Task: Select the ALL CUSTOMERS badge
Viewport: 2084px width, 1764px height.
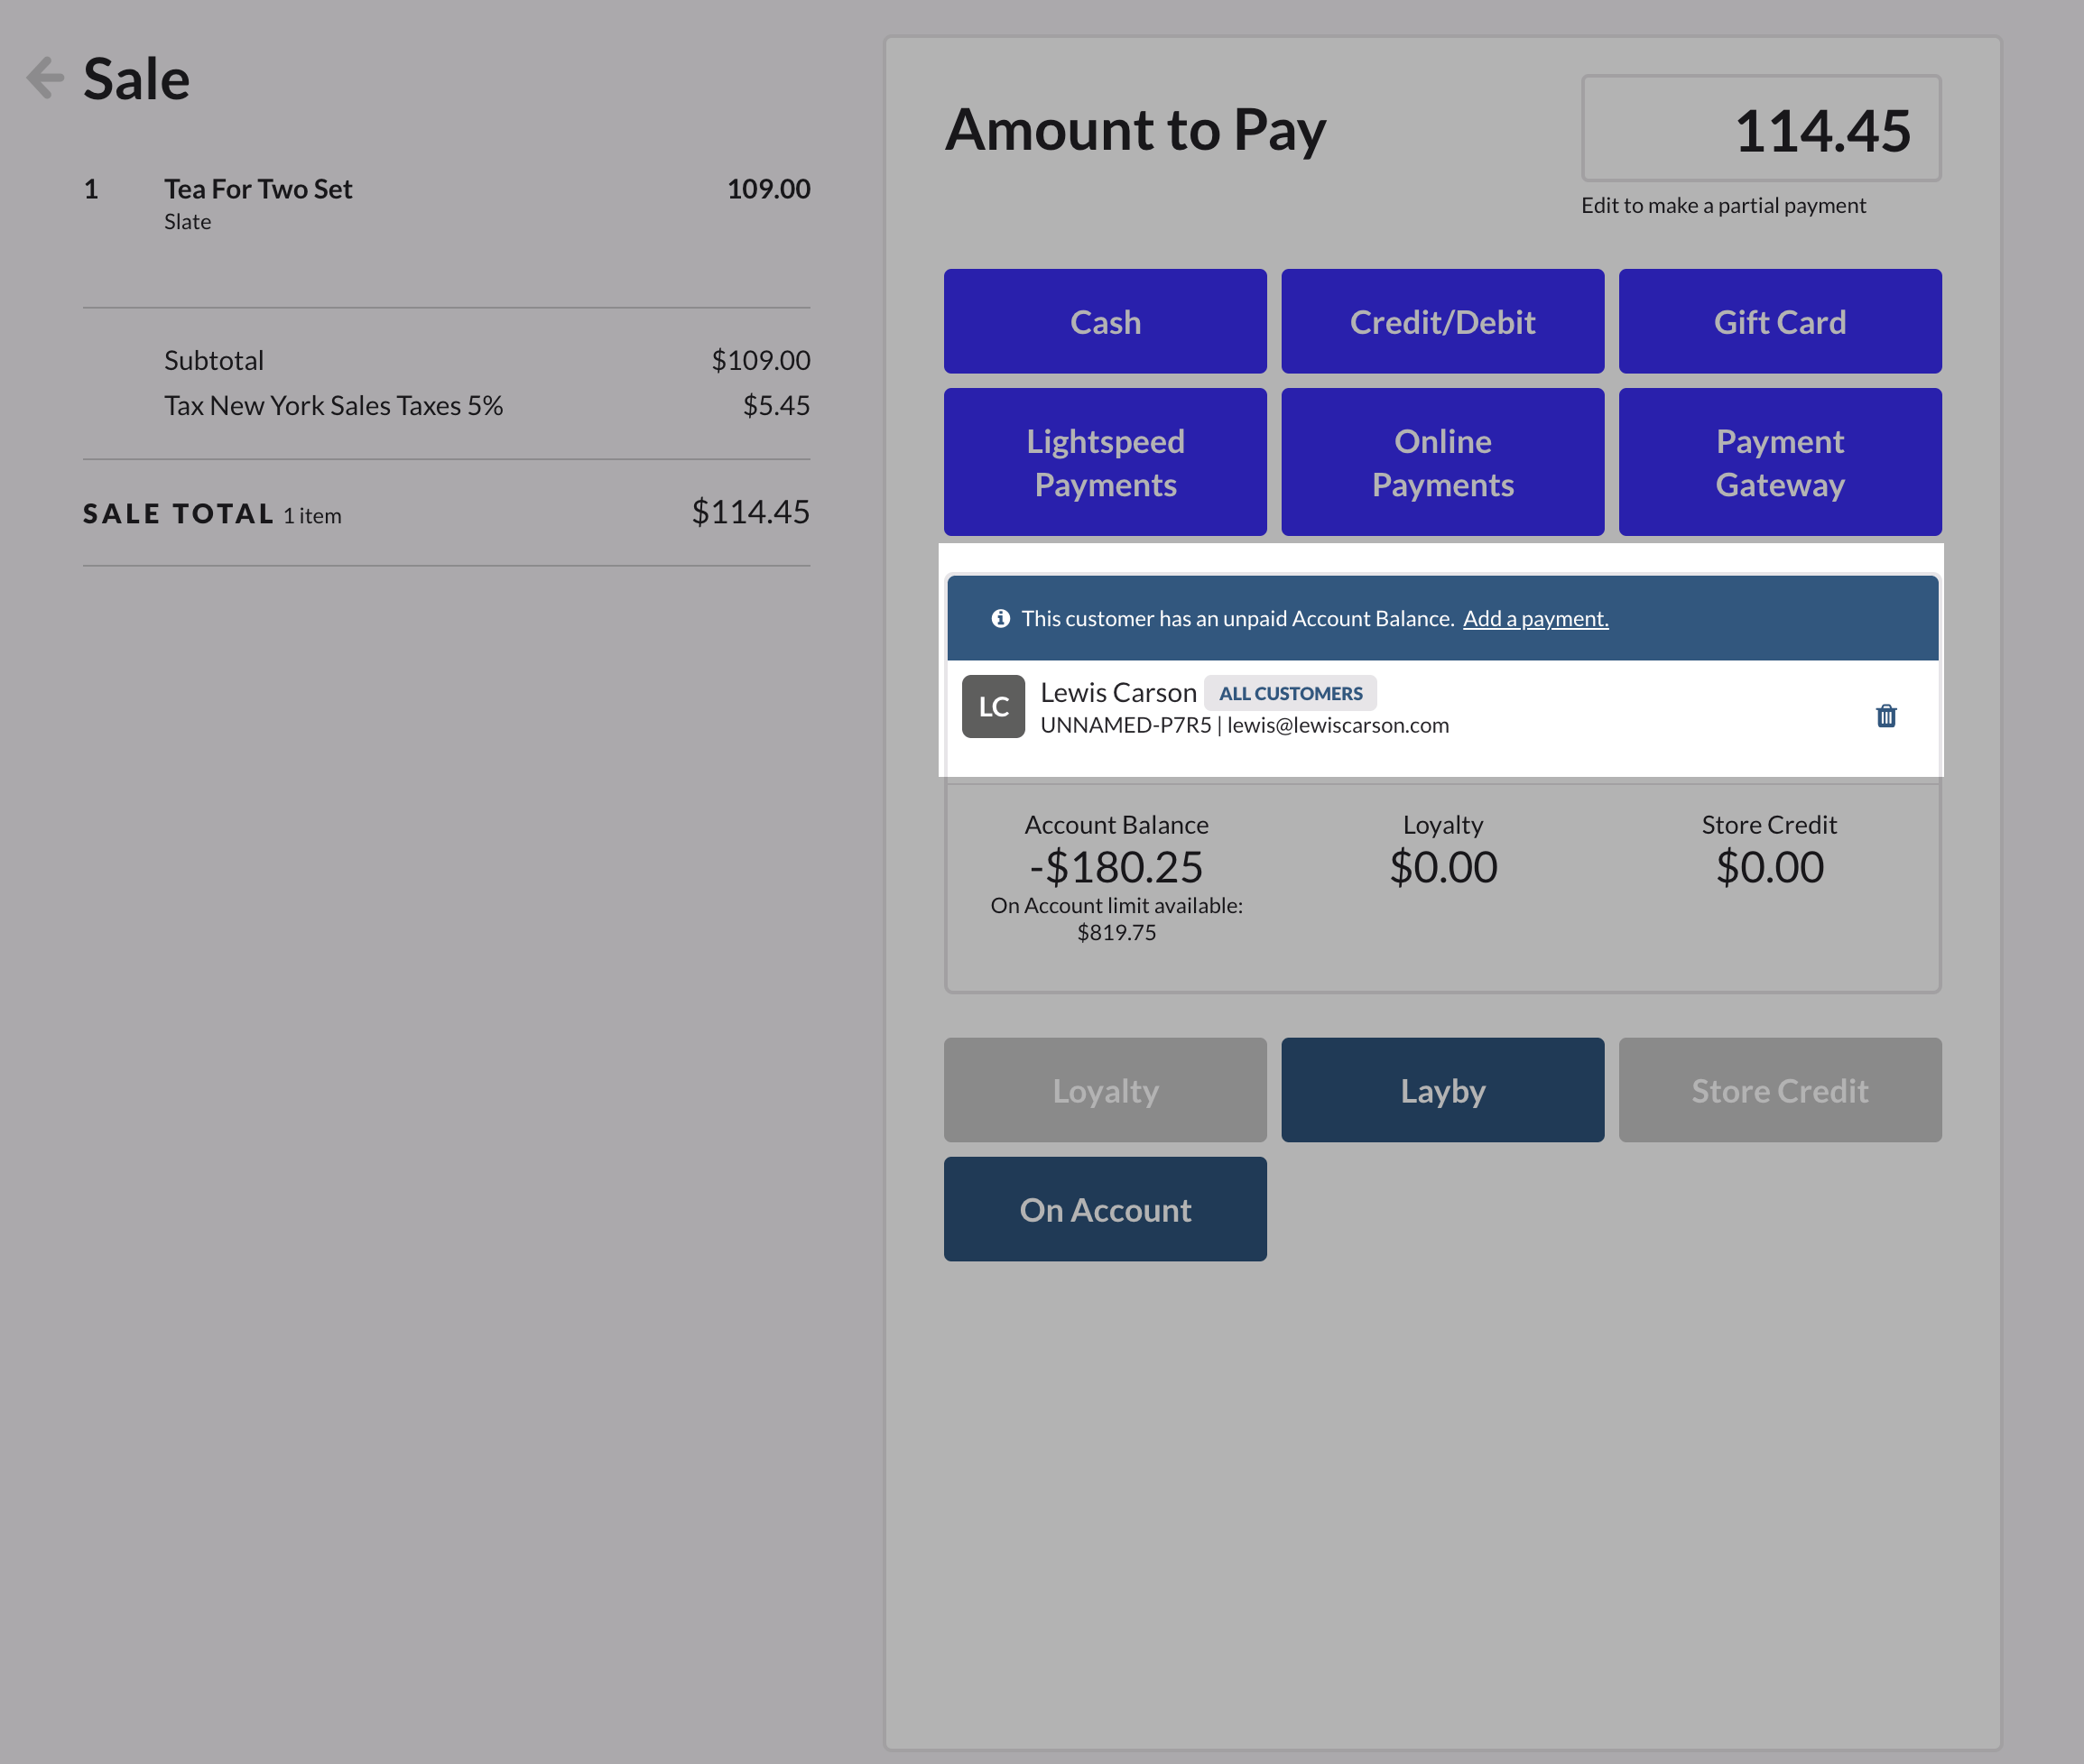Action: pyautogui.click(x=1290, y=692)
